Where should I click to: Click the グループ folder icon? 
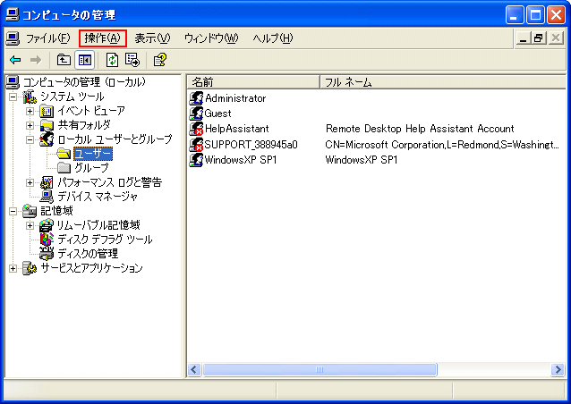coord(64,168)
